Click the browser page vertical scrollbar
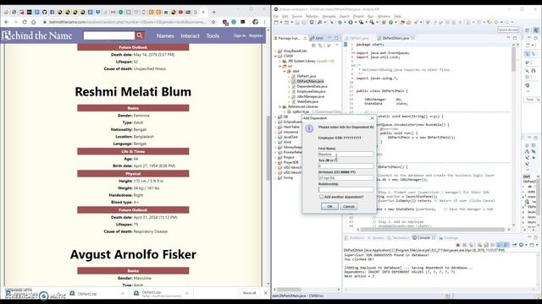Image resolution: width=542 pixels, height=304 pixels. tap(268, 149)
